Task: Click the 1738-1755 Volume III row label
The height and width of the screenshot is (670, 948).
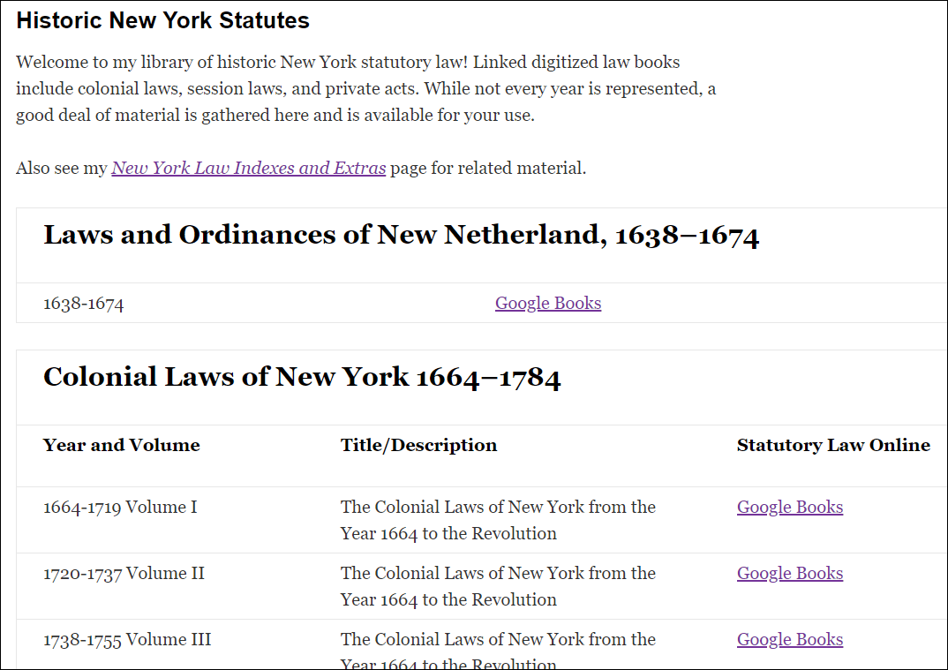Action: click(x=126, y=639)
